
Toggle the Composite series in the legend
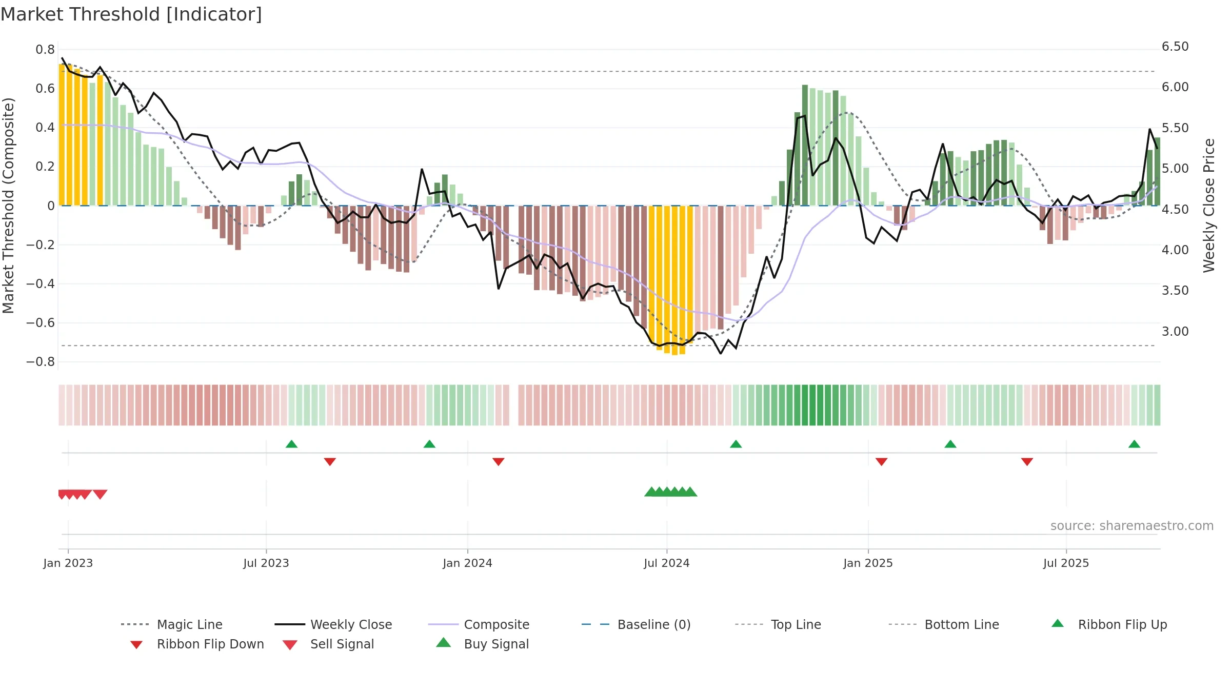coord(479,624)
